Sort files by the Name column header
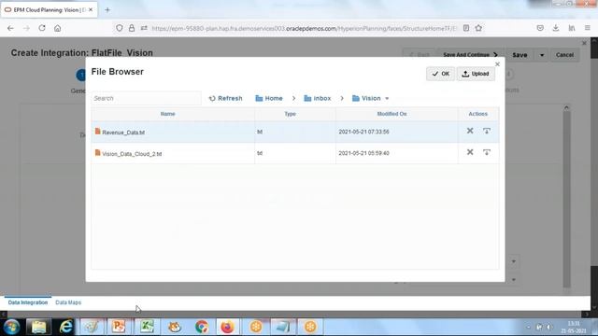This screenshot has height=336, width=598. (x=168, y=114)
